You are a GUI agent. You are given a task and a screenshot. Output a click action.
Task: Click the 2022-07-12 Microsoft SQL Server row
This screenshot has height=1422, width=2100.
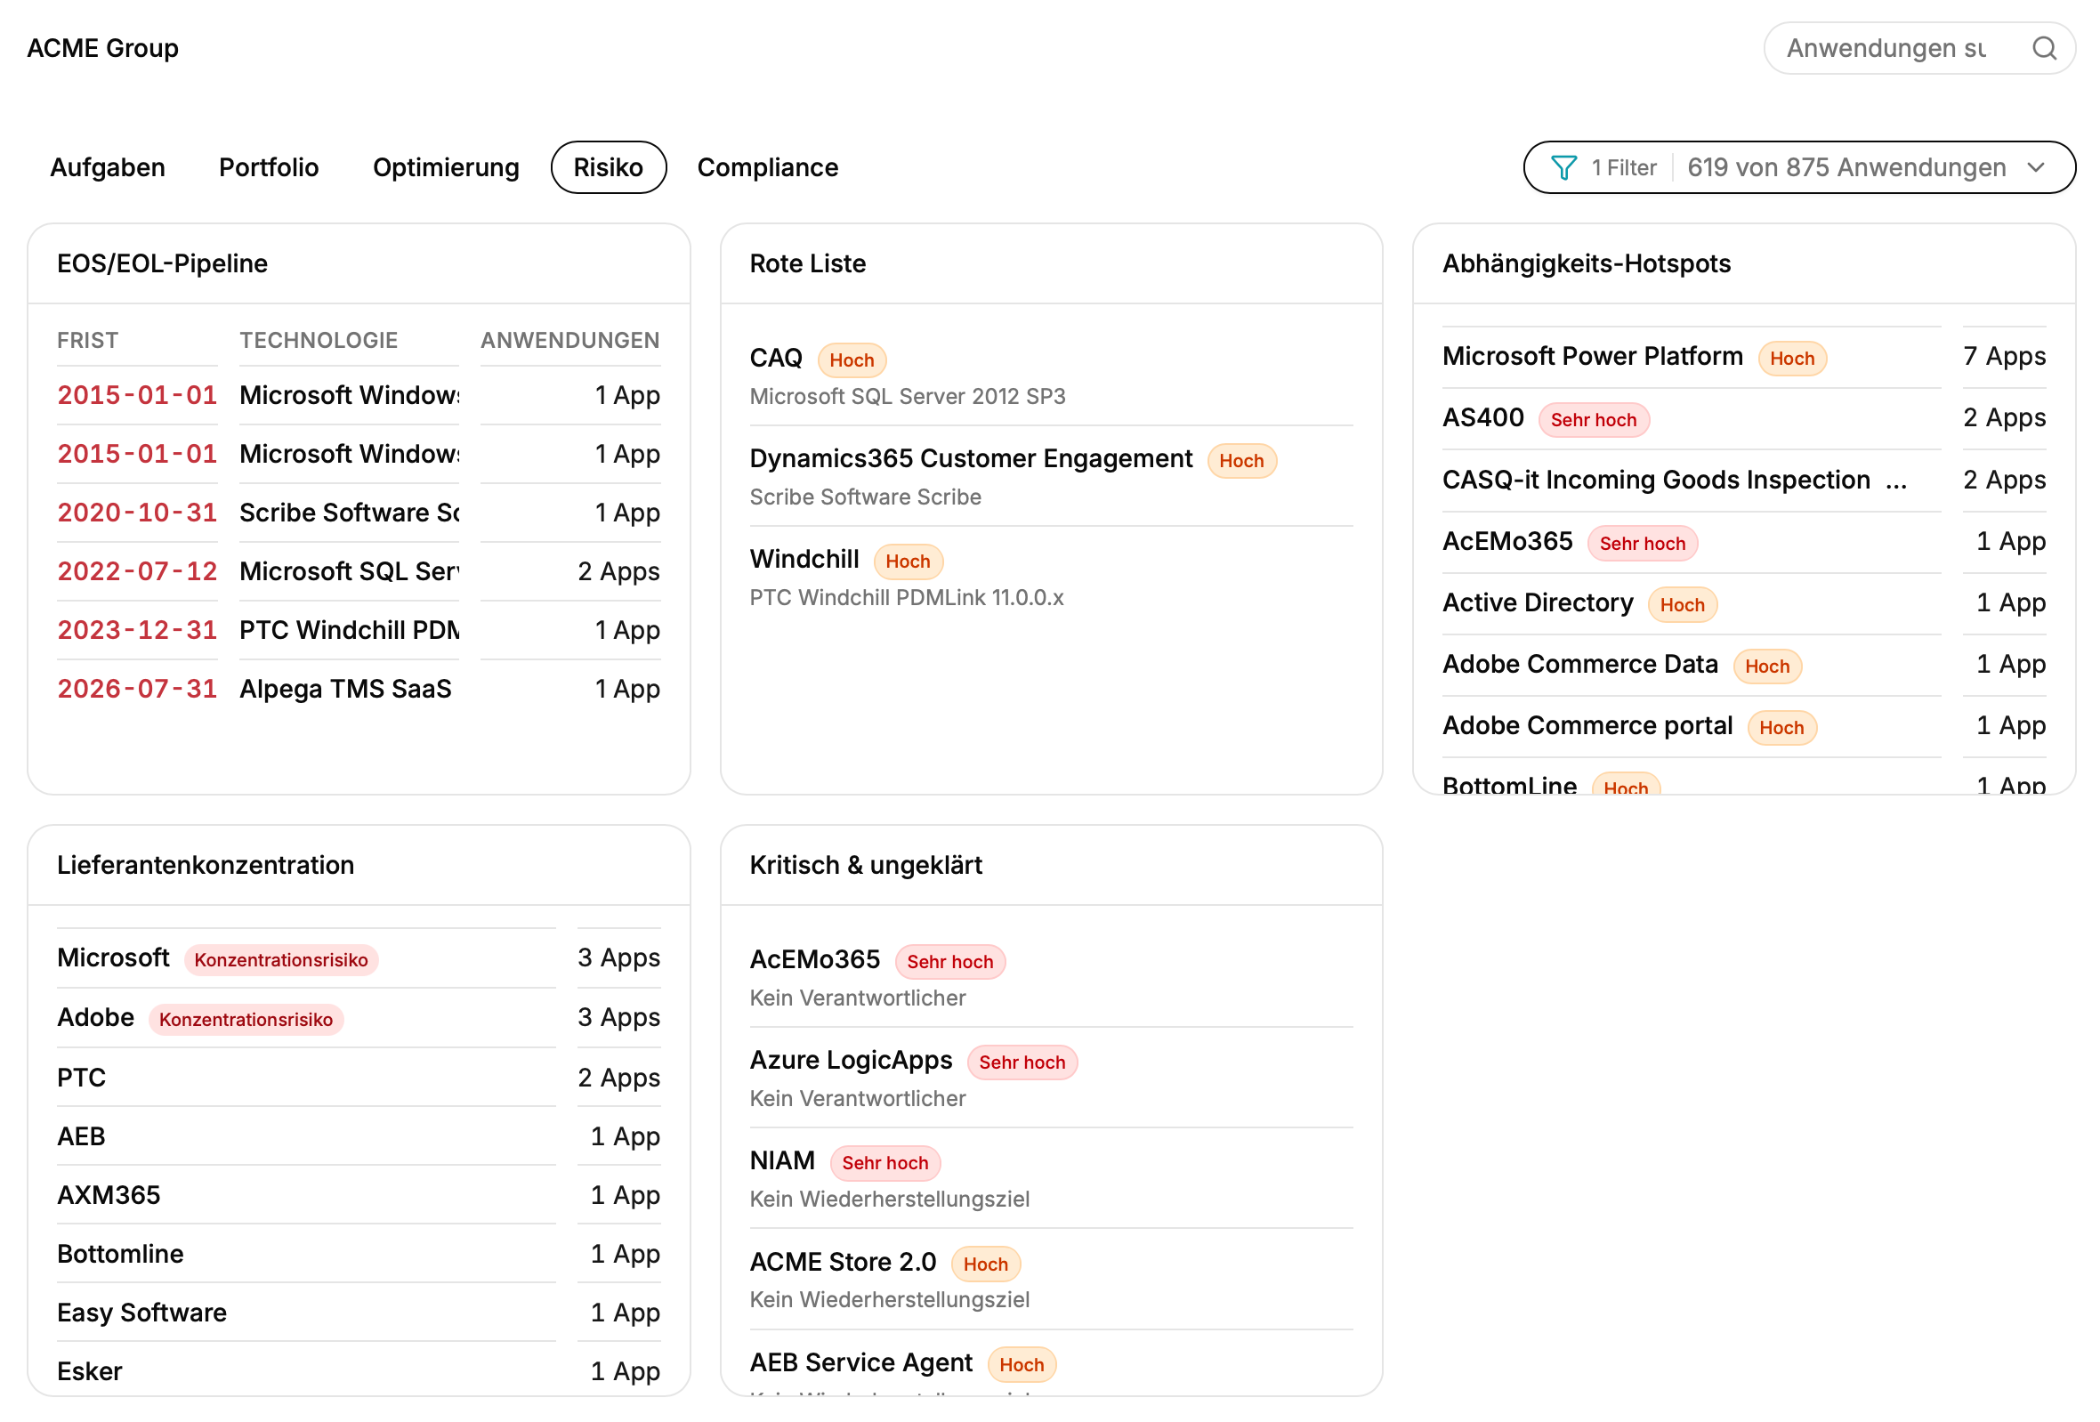[359, 571]
